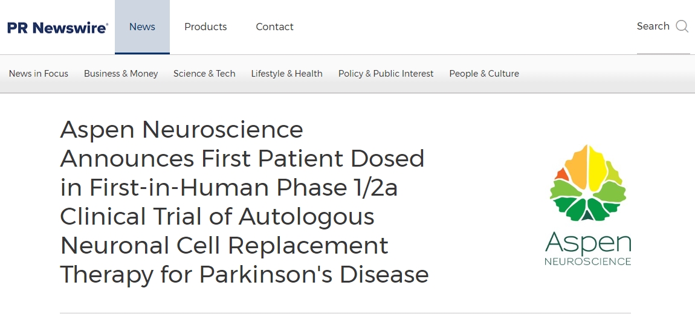Click the search magnifier icon
This screenshot has height=314, width=695.
[x=682, y=27]
